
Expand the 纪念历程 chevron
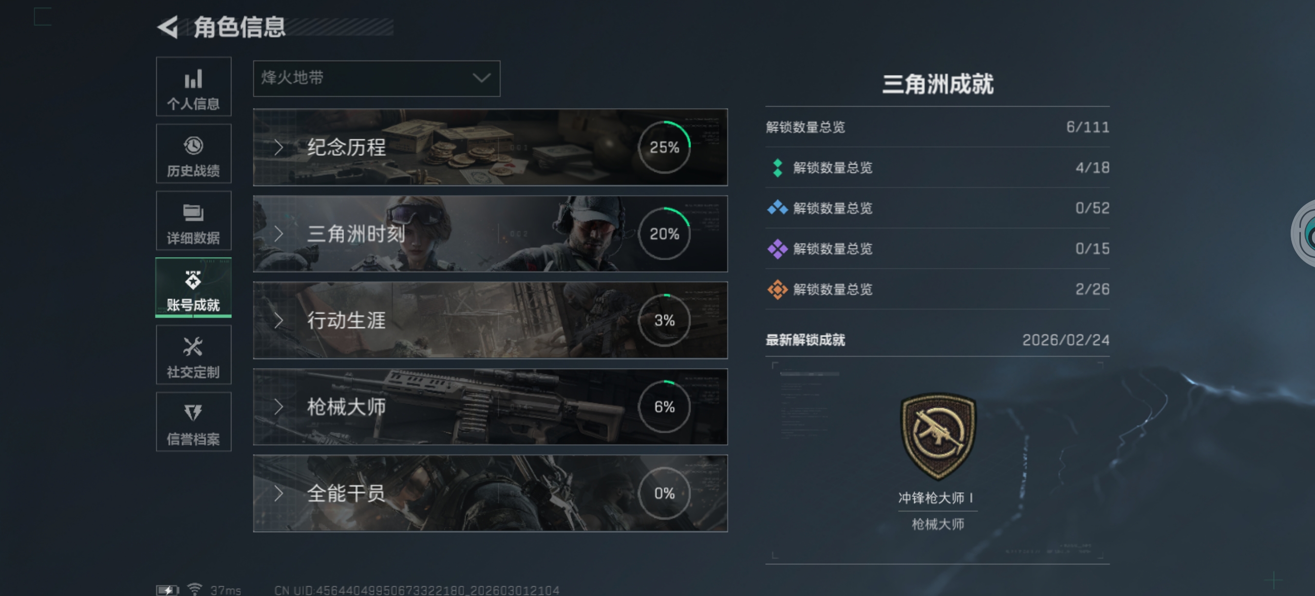coord(278,148)
